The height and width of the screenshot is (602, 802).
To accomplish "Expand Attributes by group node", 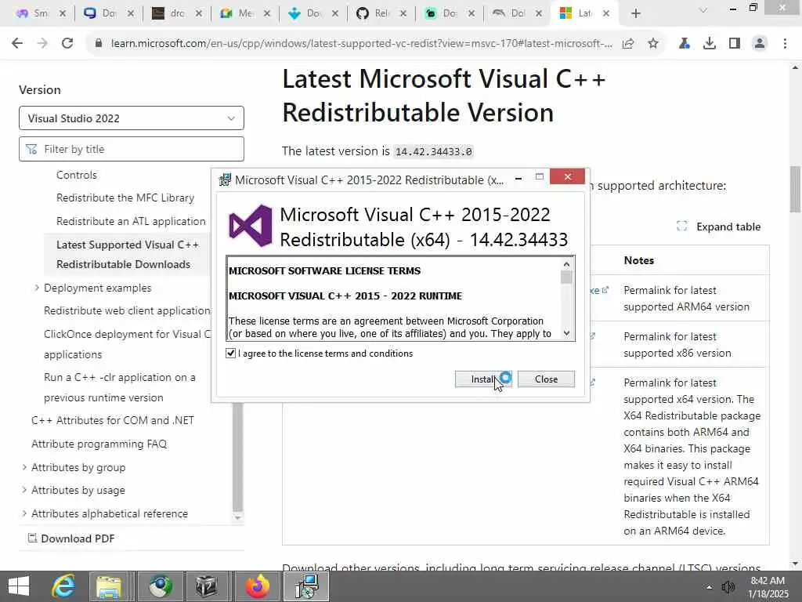I will point(24,467).
